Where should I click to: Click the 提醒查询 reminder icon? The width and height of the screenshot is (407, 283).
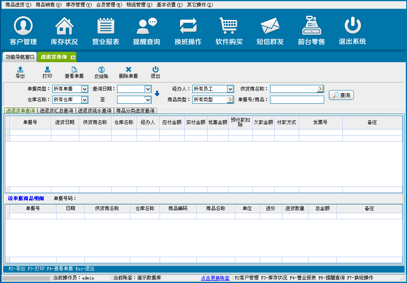[x=147, y=27]
